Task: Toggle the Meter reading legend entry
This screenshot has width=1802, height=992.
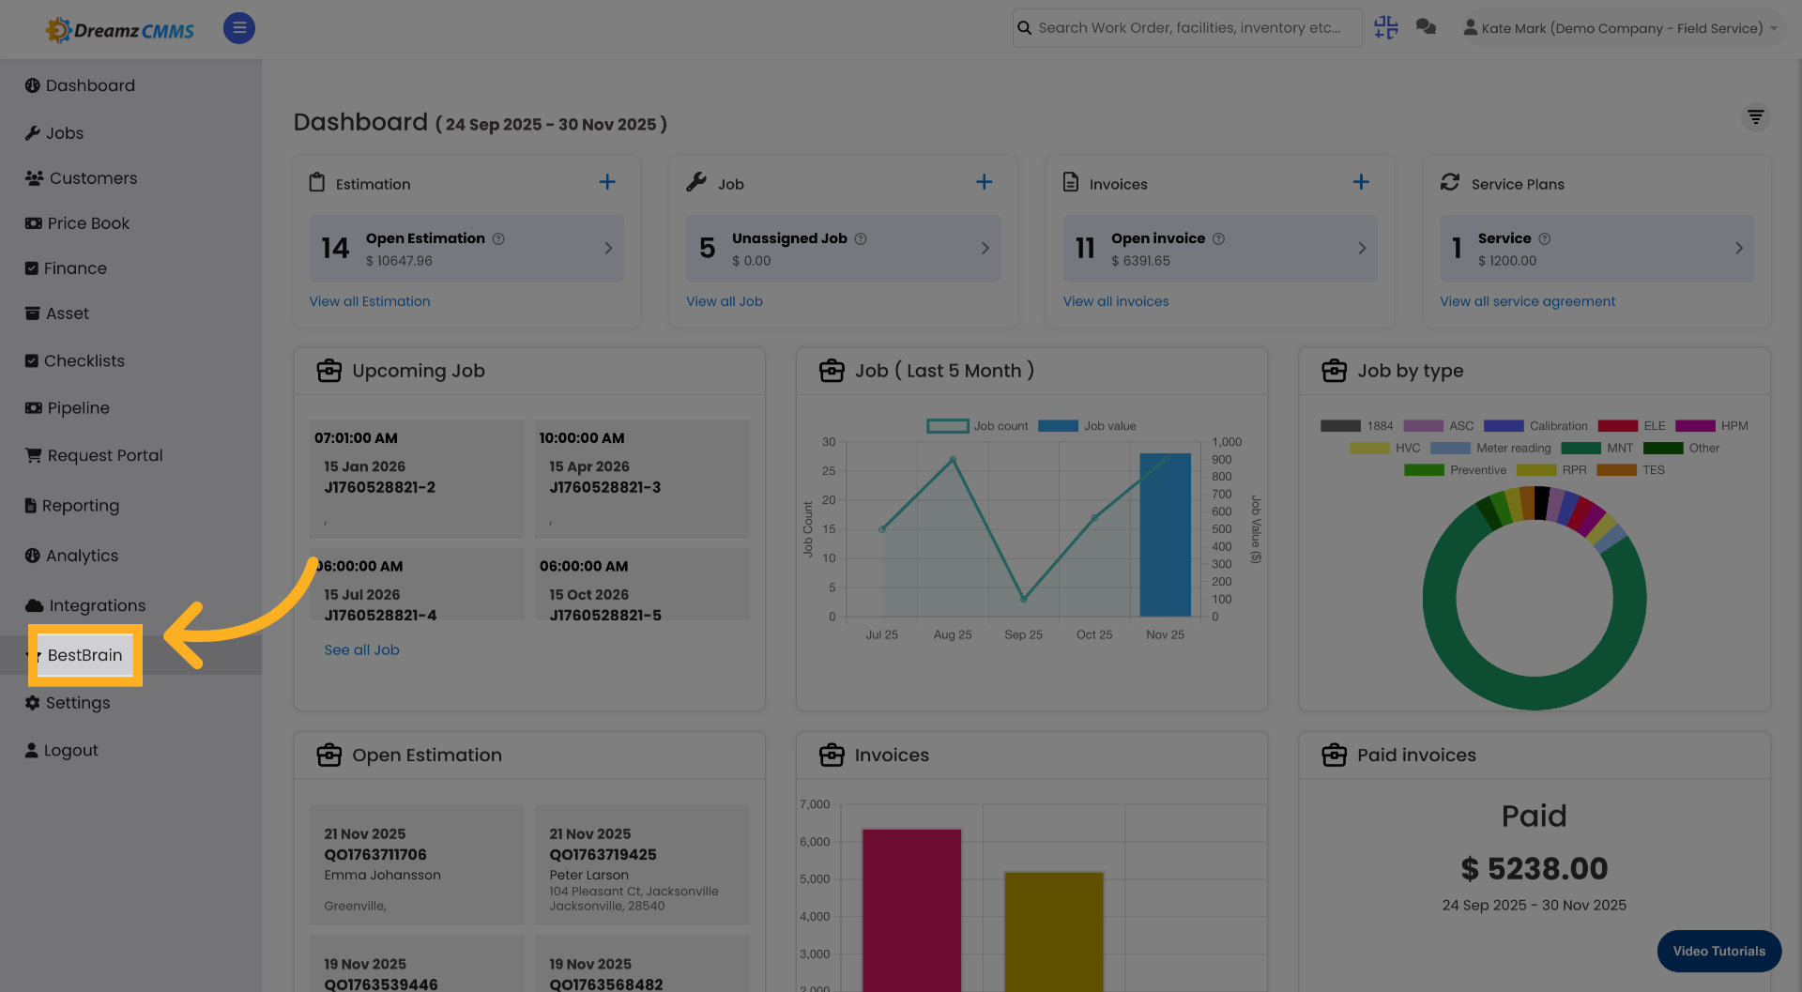Action: [x=1490, y=449]
